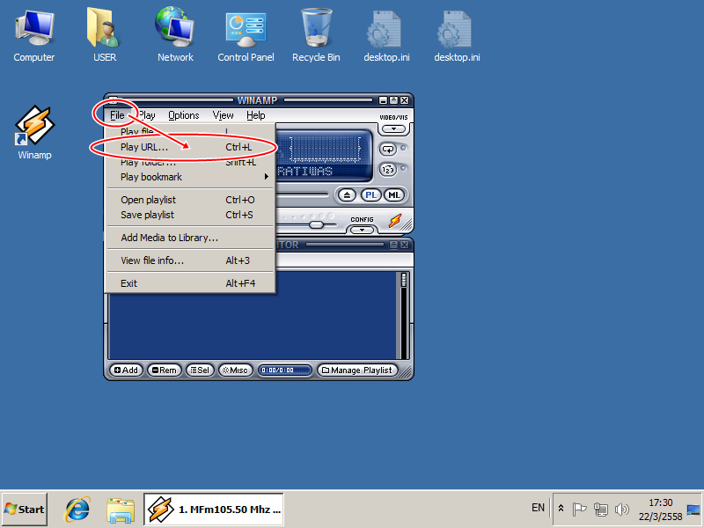Screen dimensions: 704x528
Task: Toggle repeat mode in Winamp
Action: [388, 149]
